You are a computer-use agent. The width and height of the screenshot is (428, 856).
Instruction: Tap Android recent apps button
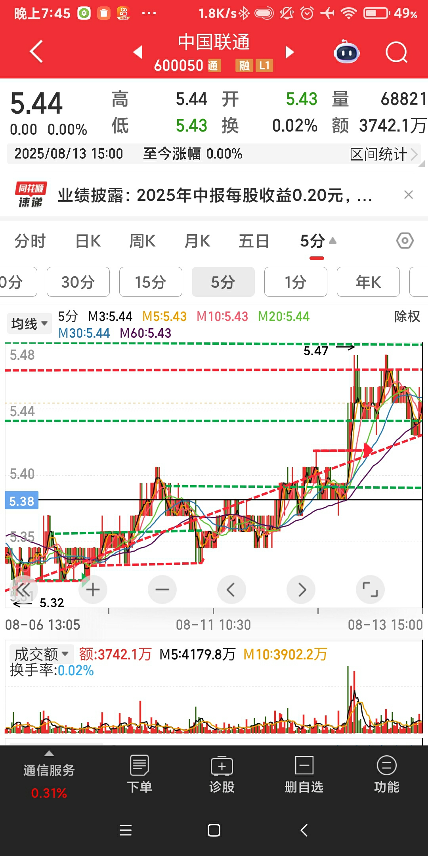tap(126, 830)
